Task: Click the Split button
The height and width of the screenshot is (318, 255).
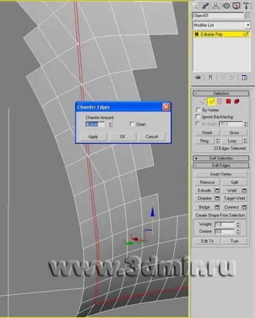Action: (235, 182)
